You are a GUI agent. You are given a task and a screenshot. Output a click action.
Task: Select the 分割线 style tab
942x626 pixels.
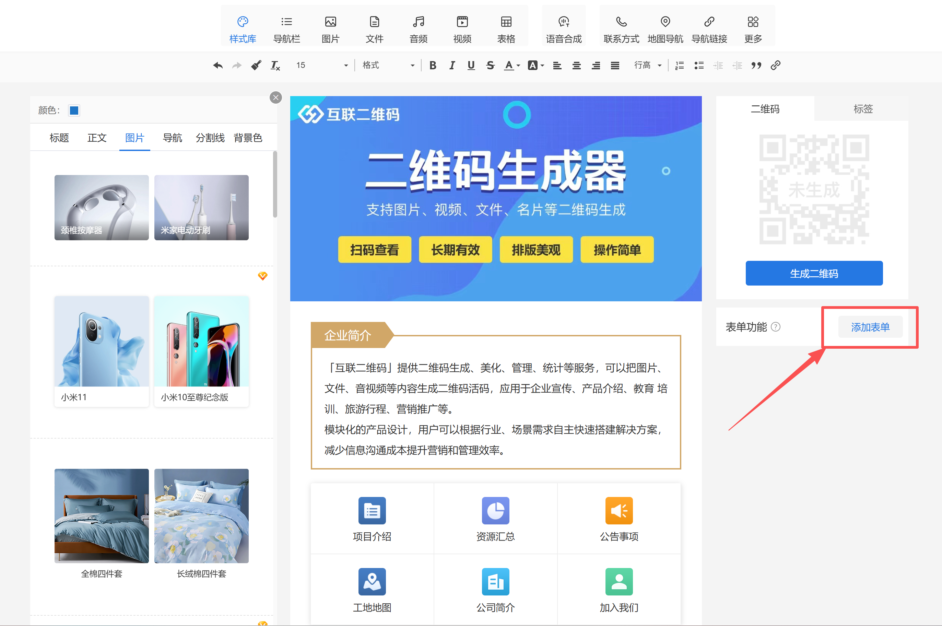tap(210, 138)
